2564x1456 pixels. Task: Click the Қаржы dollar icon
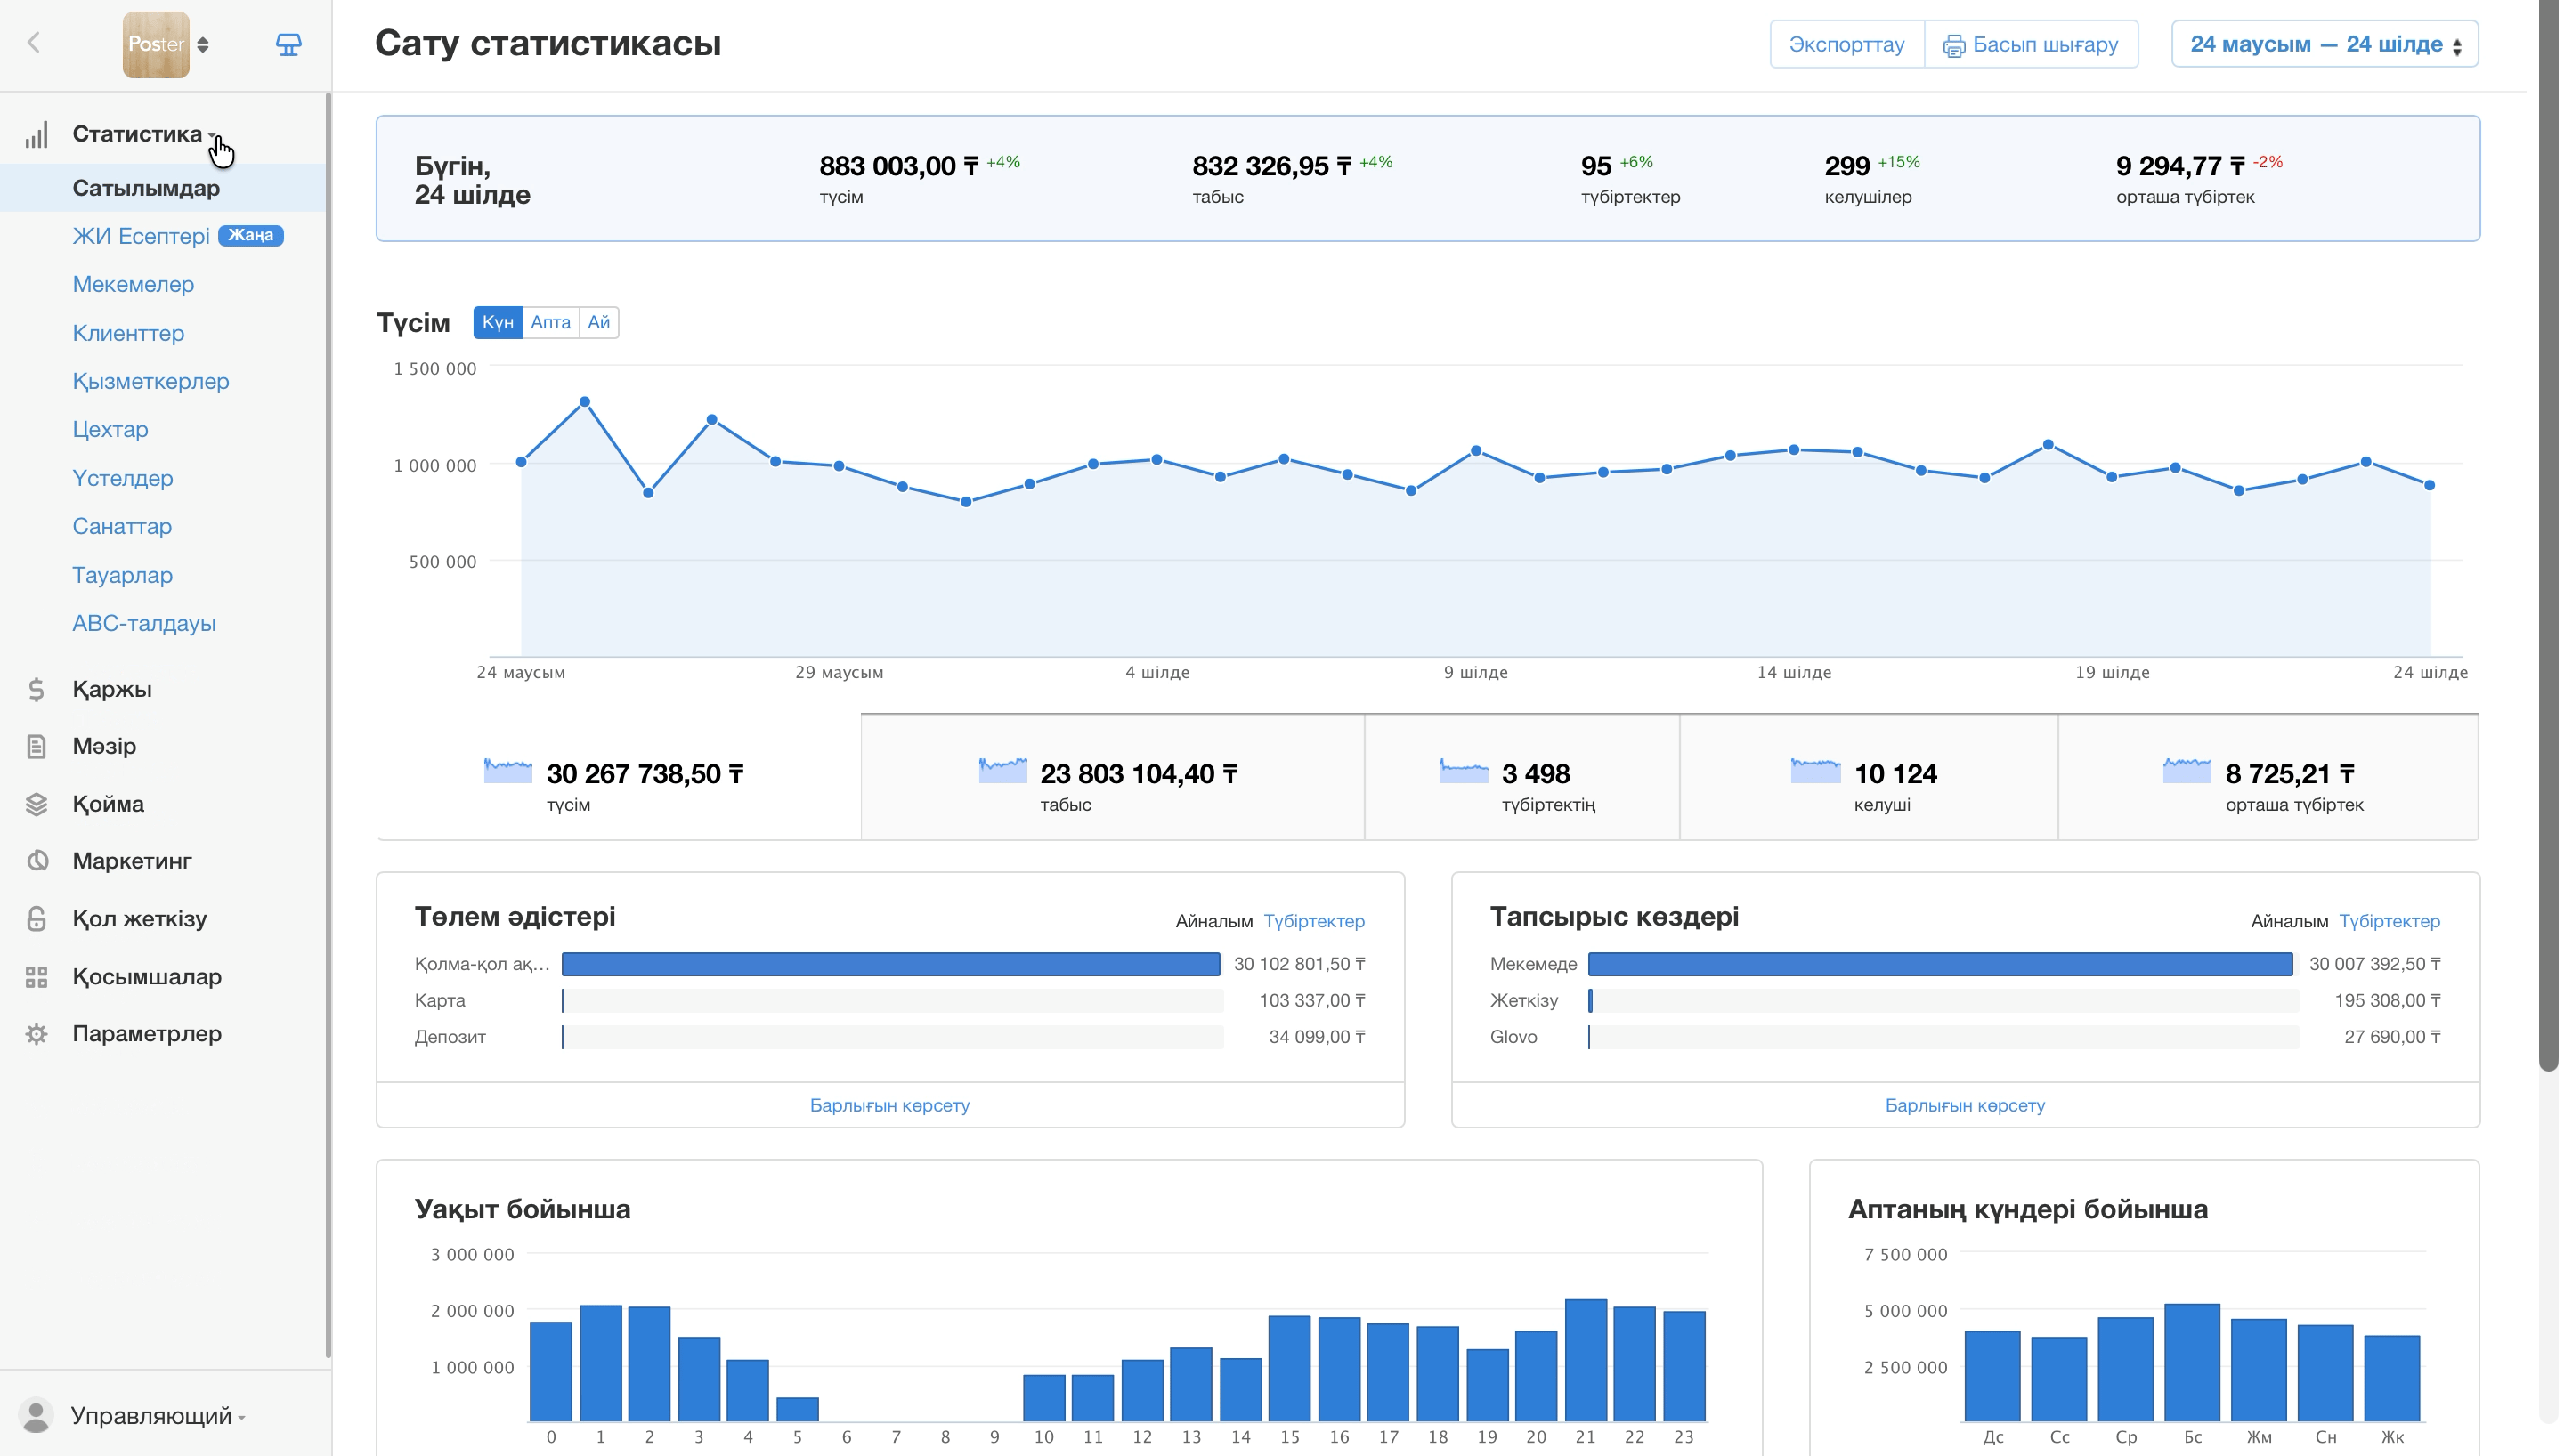pyautogui.click(x=36, y=689)
